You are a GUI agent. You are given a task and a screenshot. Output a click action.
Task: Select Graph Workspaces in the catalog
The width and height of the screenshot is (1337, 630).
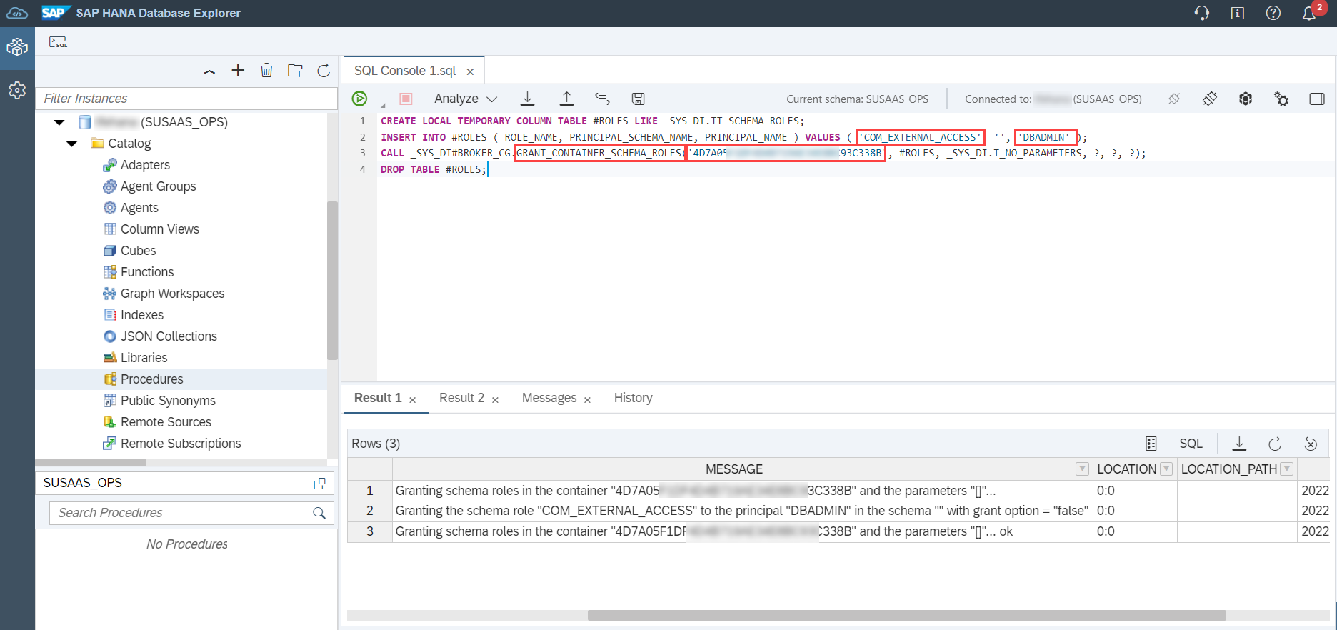pyautogui.click(x=172, y=294)
